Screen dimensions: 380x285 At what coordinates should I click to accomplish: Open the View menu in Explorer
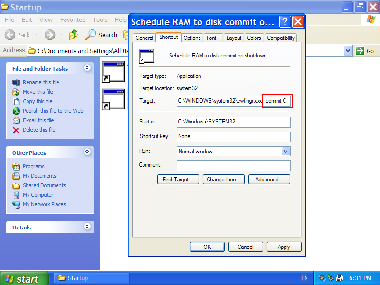(x=46, y=19)
